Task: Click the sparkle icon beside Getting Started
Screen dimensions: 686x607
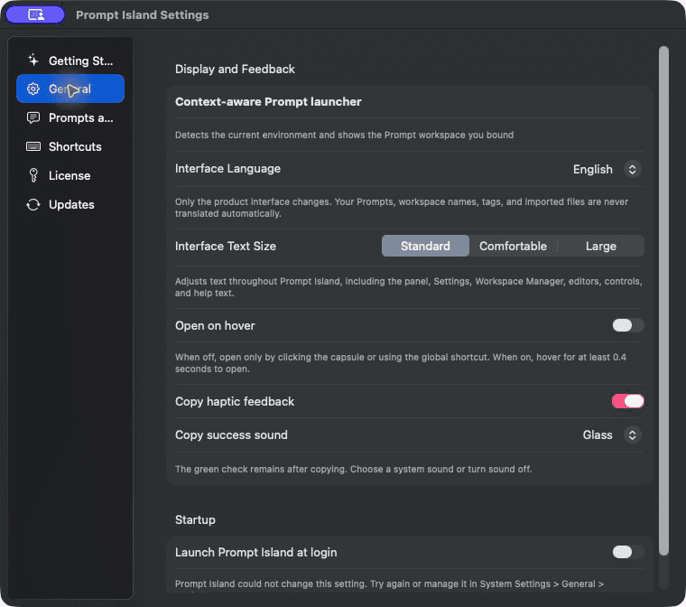Action: (33, 60)
